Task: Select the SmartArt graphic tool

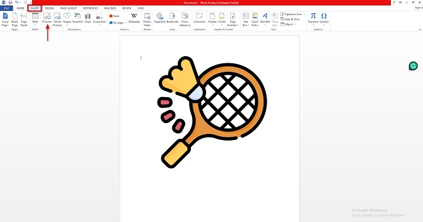Action: pyautogui.click(x=77, y=18)
